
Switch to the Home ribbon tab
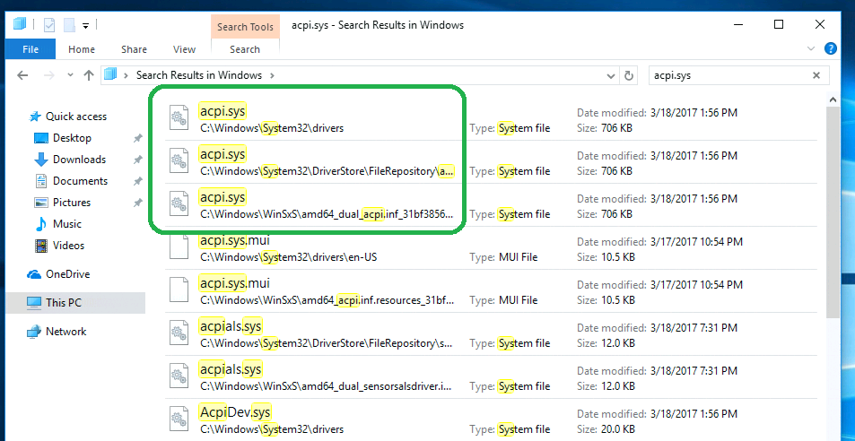coord(82,49)
